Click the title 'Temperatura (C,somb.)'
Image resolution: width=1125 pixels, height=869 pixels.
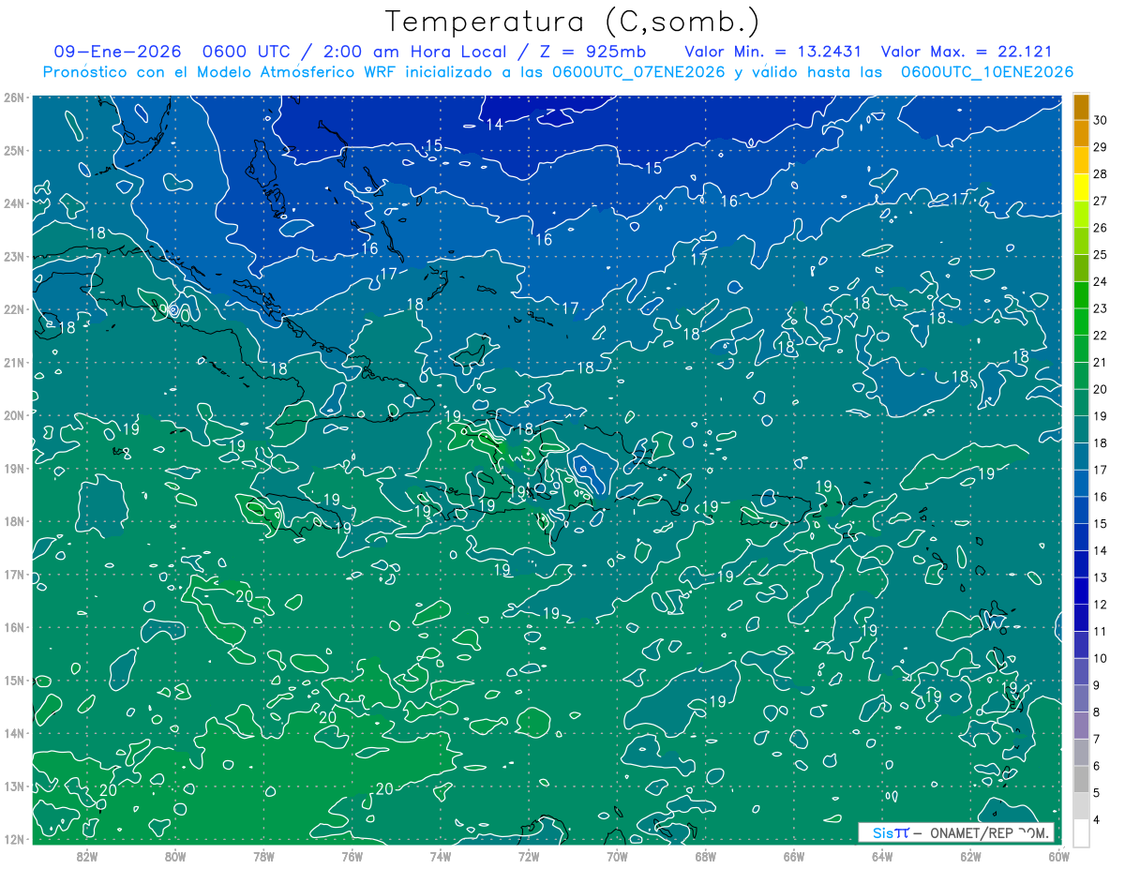tap(573, 22)
